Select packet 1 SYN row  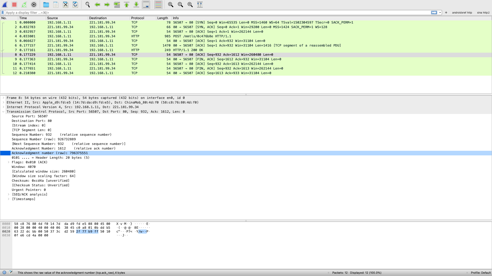[x=246, y=22]
